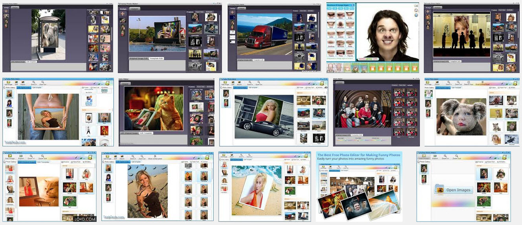Open Edit Template tab in LO4D cat screenshot

(43, 162)
